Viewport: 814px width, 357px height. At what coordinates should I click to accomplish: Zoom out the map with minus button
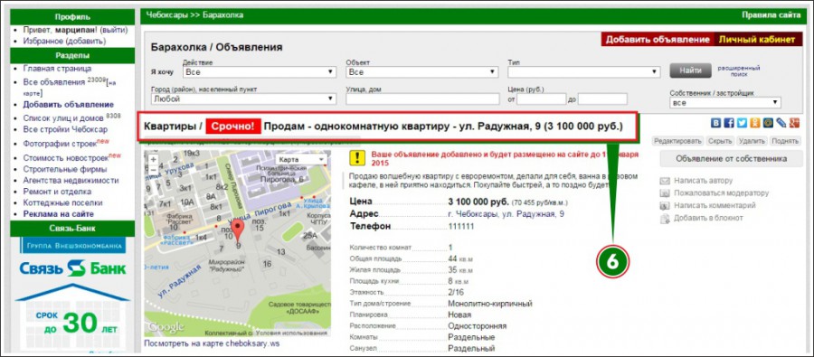pos(153,169)
